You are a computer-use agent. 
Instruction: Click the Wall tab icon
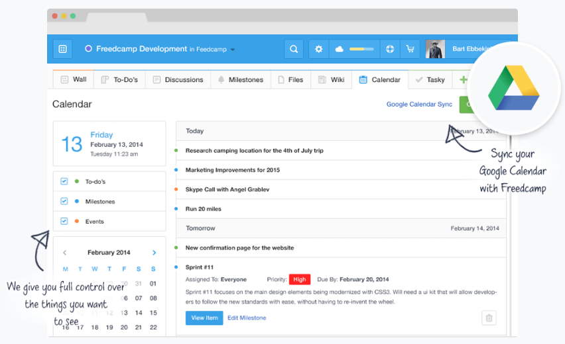[x=64, y=79]
